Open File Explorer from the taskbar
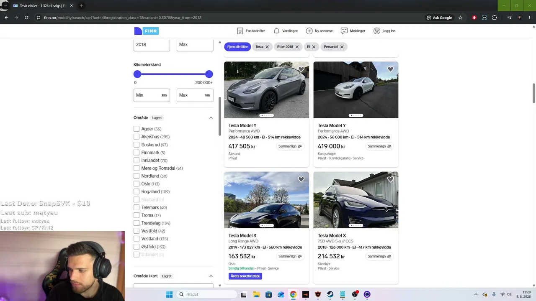The image size is (536, 301). [x=256, y=294]
